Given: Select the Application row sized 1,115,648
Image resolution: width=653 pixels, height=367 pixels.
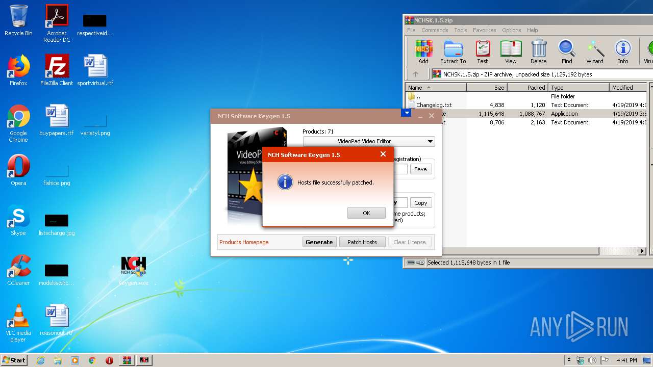Looking at the screenshot, I should (526, 114).
